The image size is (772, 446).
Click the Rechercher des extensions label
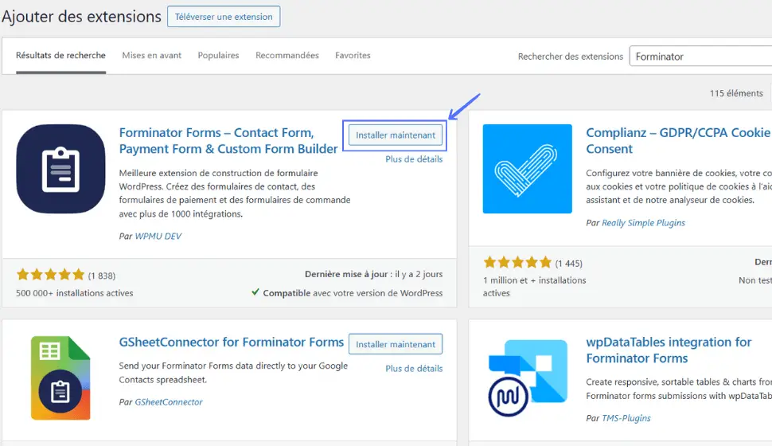pyautogui.click(x=570, y=57)
